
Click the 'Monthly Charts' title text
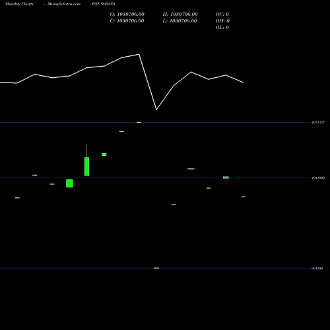tap(19, 4)
